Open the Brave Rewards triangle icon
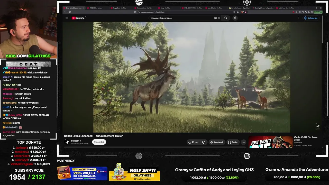The height and width of the screenshot is (185, 329). tap(245, 12)
